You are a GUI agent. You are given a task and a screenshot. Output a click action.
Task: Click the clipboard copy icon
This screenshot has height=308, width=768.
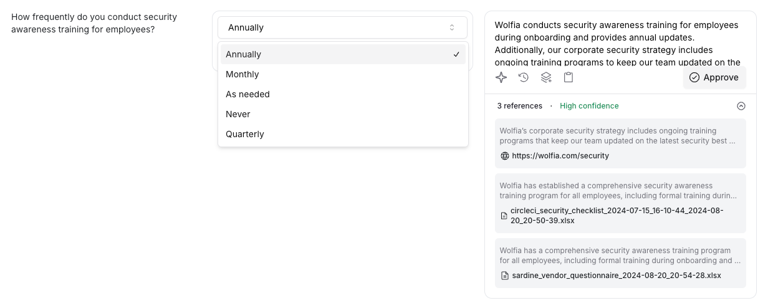(x=569, y=77)
